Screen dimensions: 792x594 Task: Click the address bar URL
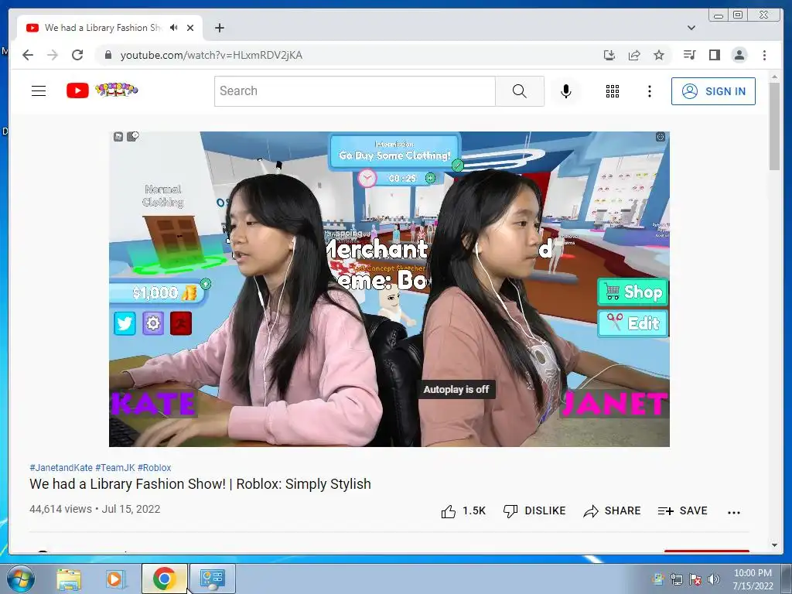[211, 55]
